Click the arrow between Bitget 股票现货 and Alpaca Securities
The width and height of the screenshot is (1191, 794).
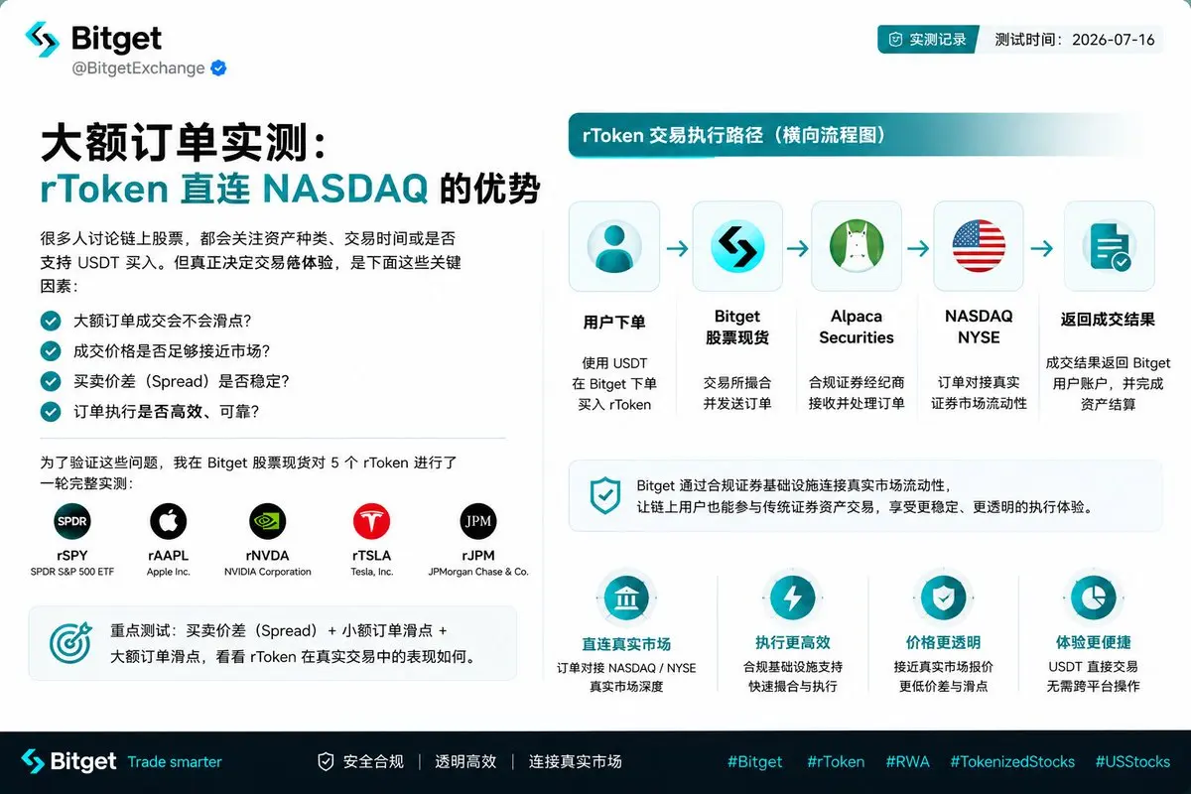pos(797,248)
